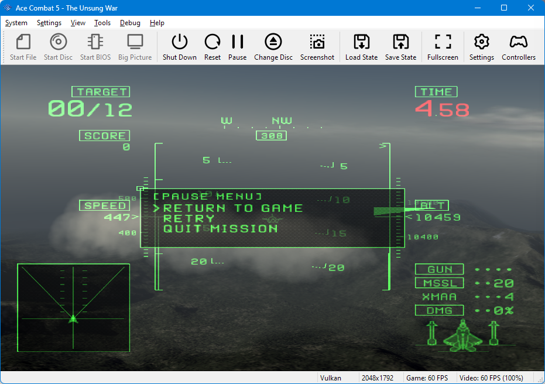Open the Help menu
The height and width of the screenshot is (384, 545).
[157, 23]
